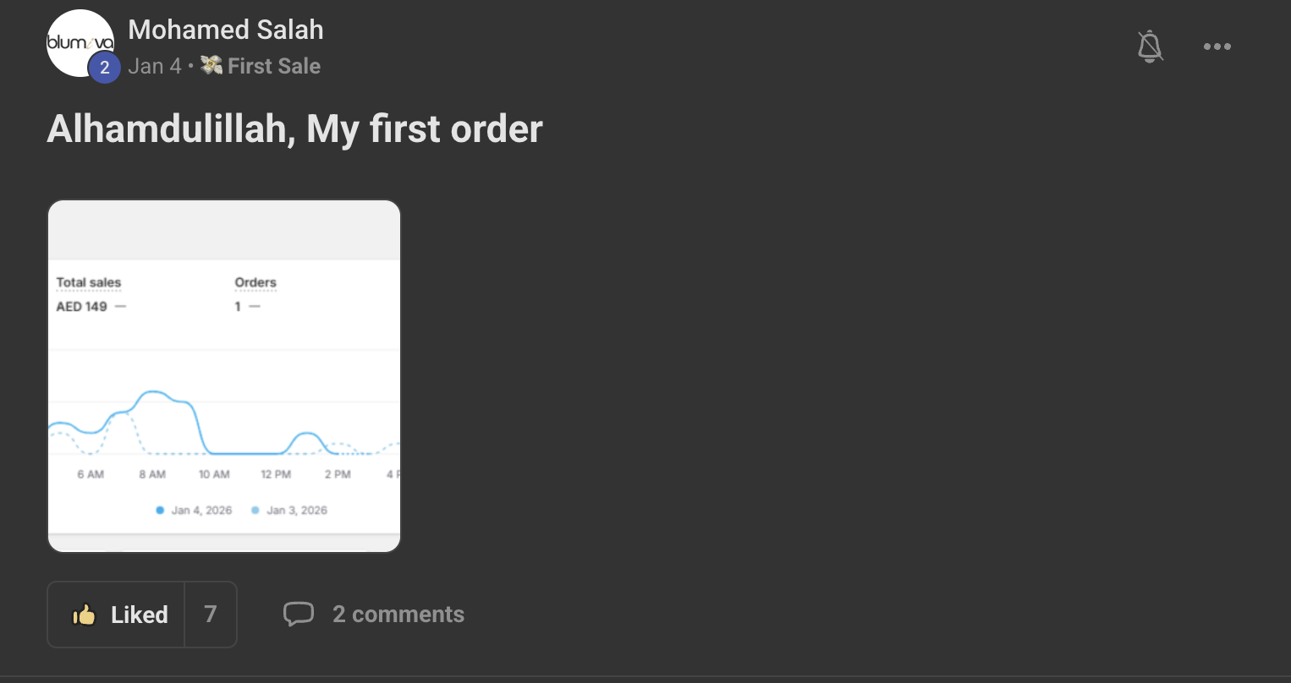Open the 'Alhamdulillah, My first order' post title

[294, 128]
